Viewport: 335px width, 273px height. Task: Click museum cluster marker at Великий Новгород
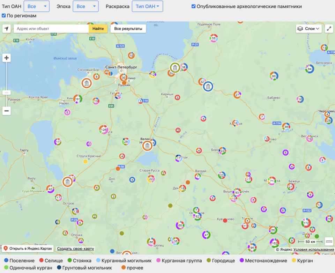(148, 146)
